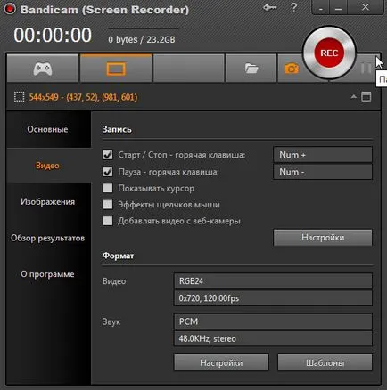Click the Запись section heading

(117, 129)
